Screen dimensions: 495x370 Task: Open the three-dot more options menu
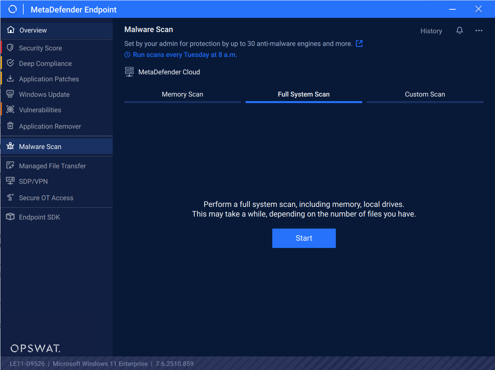click(x=479, y=31)
